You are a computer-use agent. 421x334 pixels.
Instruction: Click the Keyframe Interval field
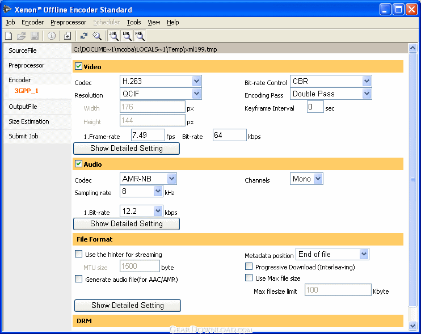click(x=315, y=107)
